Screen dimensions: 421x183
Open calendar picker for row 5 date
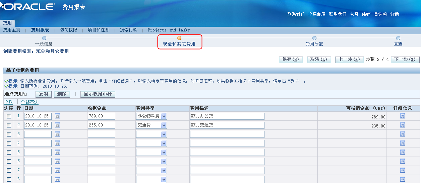[x=57, y=152]
